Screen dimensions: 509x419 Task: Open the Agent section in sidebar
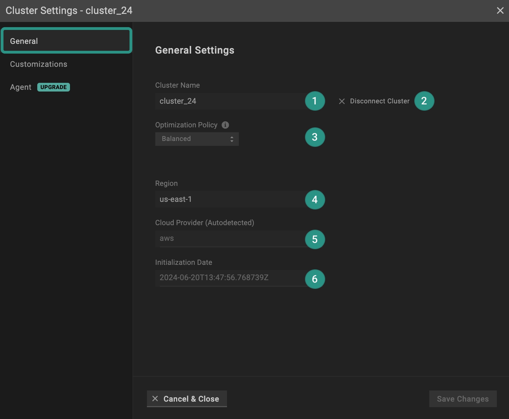21,87
